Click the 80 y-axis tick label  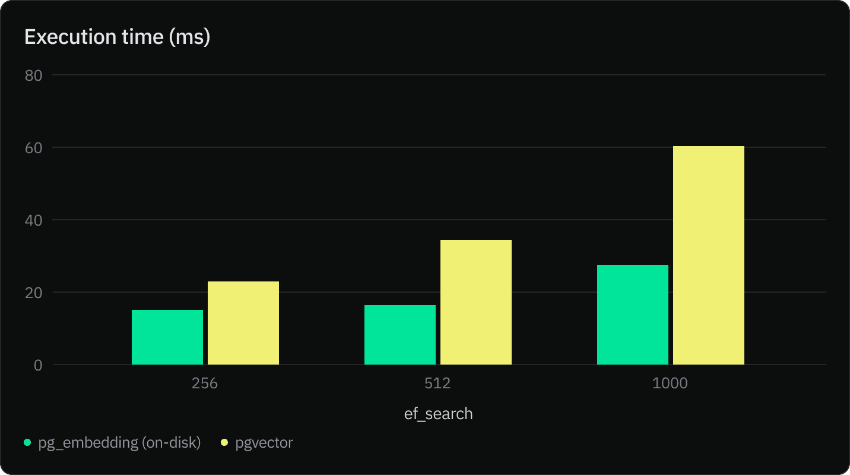click(x=34, y=75)
